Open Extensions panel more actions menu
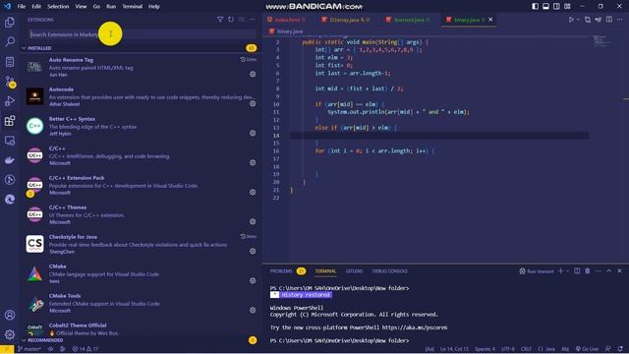Screen dimensions: 629x354 click(x=253, y=20)
